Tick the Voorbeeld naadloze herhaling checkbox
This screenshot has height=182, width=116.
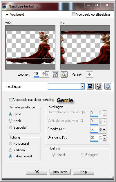[10, 100]
